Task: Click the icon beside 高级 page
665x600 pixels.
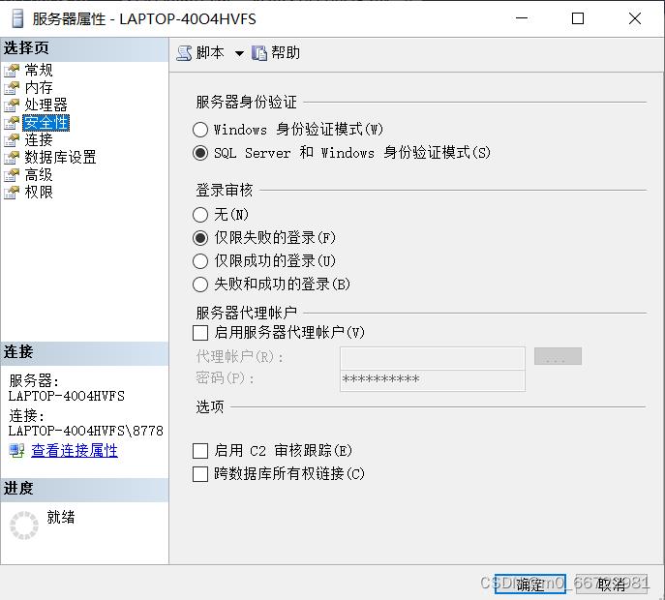Action: tap(12, 175)
